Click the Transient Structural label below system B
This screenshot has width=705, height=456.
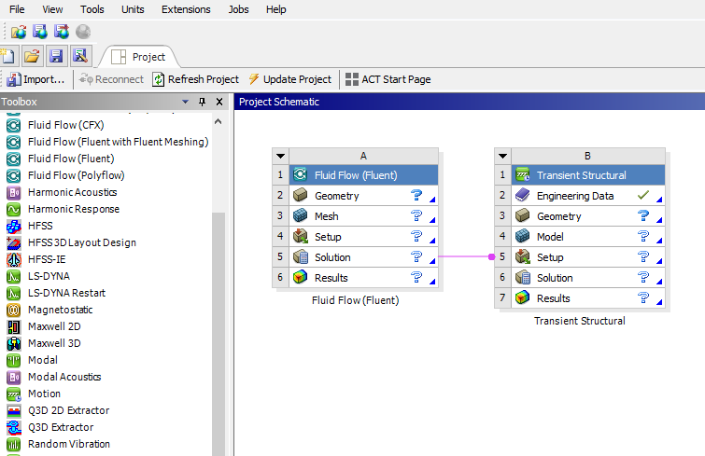(580, 321)
